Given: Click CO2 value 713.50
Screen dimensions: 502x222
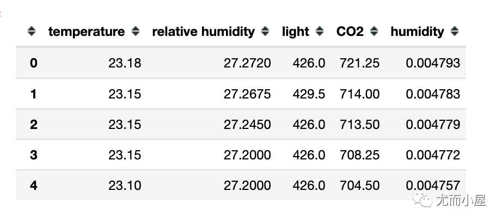Looking at the screenshot, I should click(359, 125).
